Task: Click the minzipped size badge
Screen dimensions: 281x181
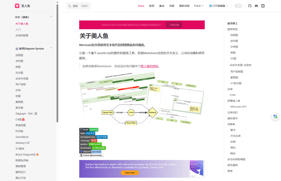Action: coord(93,137)
